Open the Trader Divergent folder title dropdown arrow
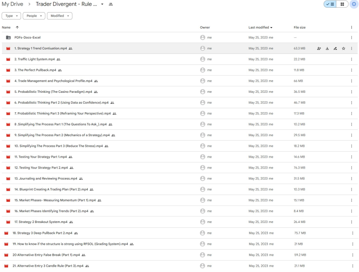This screenshot has height=272, width=359. [x=102, y=4]
